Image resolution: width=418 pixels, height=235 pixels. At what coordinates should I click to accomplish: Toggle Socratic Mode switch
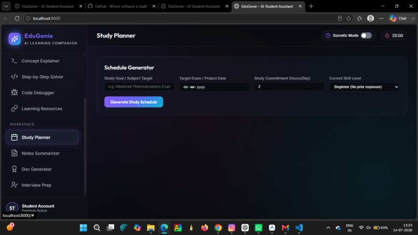click(366, 35)
